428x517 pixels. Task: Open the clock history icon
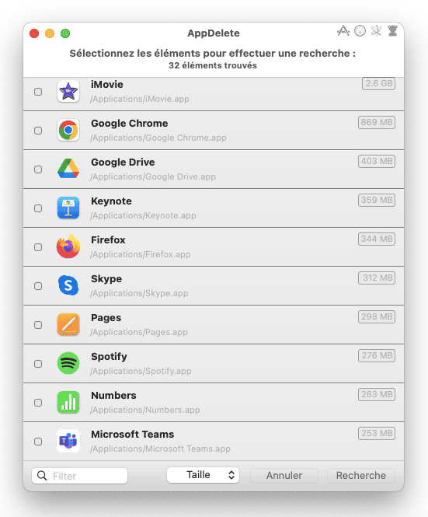(360, 31)
